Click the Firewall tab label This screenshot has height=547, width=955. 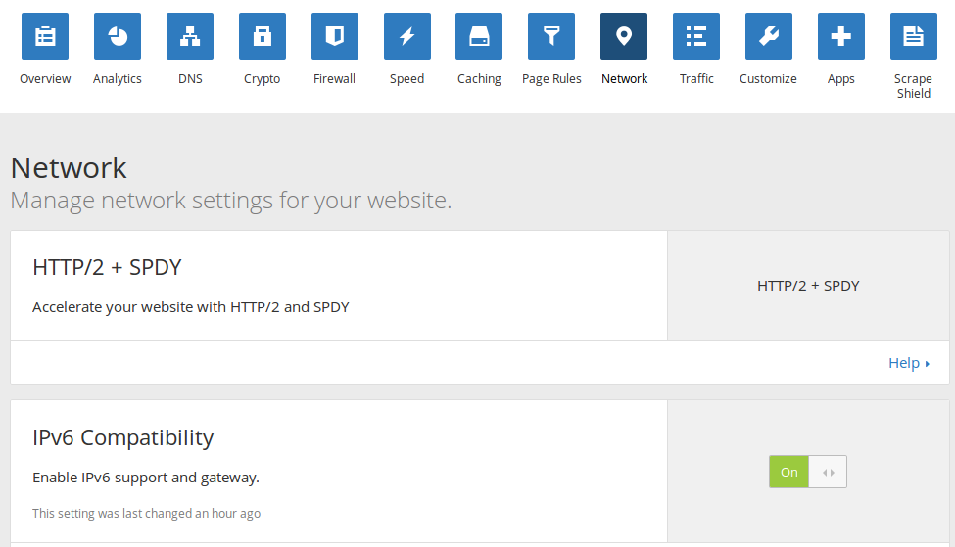pos(335,79)
